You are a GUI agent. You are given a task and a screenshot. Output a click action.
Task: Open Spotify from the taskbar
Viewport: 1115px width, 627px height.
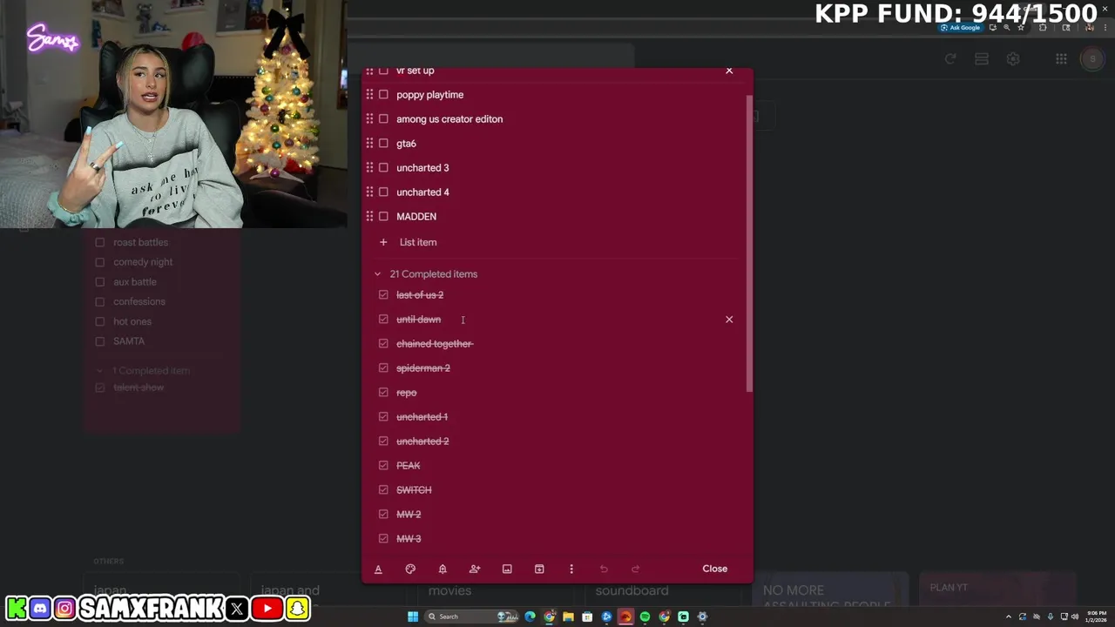pos(645,617)
